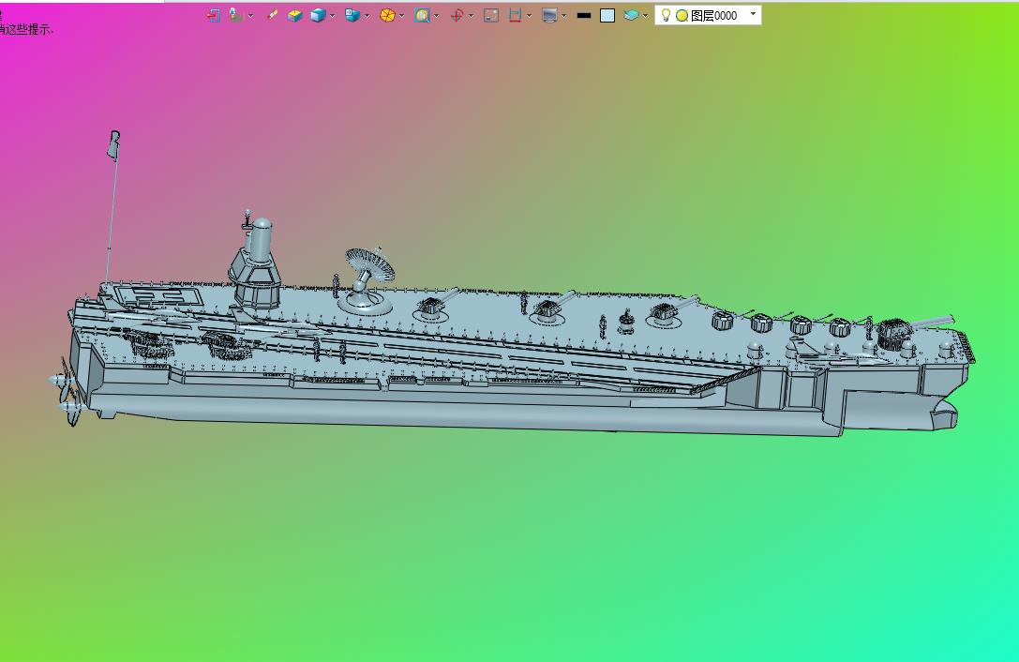Click the exit/return icon with the red arrow
This screenshot has width=1019, height=662.
point(213,16)
